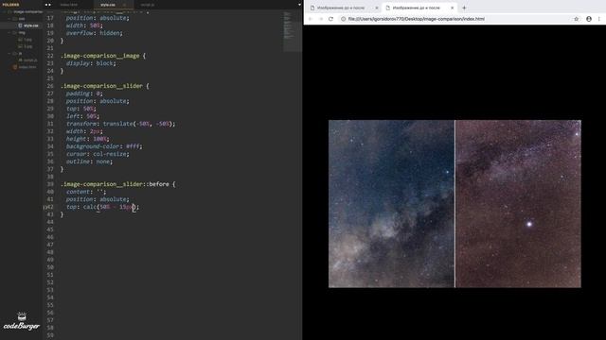This screenshot has height=340, width=606.
Task: Go back in browser history
Action: [x=311, y=19]
